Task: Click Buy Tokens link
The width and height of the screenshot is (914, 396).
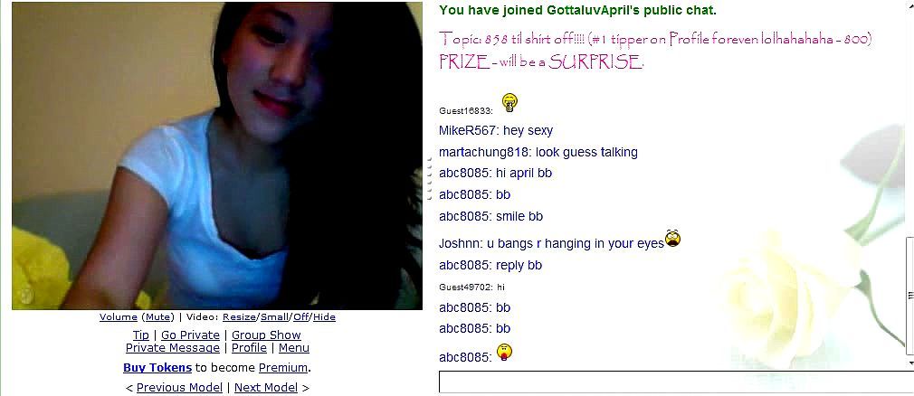Action: (157, 367)
